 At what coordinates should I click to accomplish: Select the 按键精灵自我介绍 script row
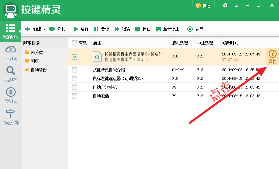173,70
